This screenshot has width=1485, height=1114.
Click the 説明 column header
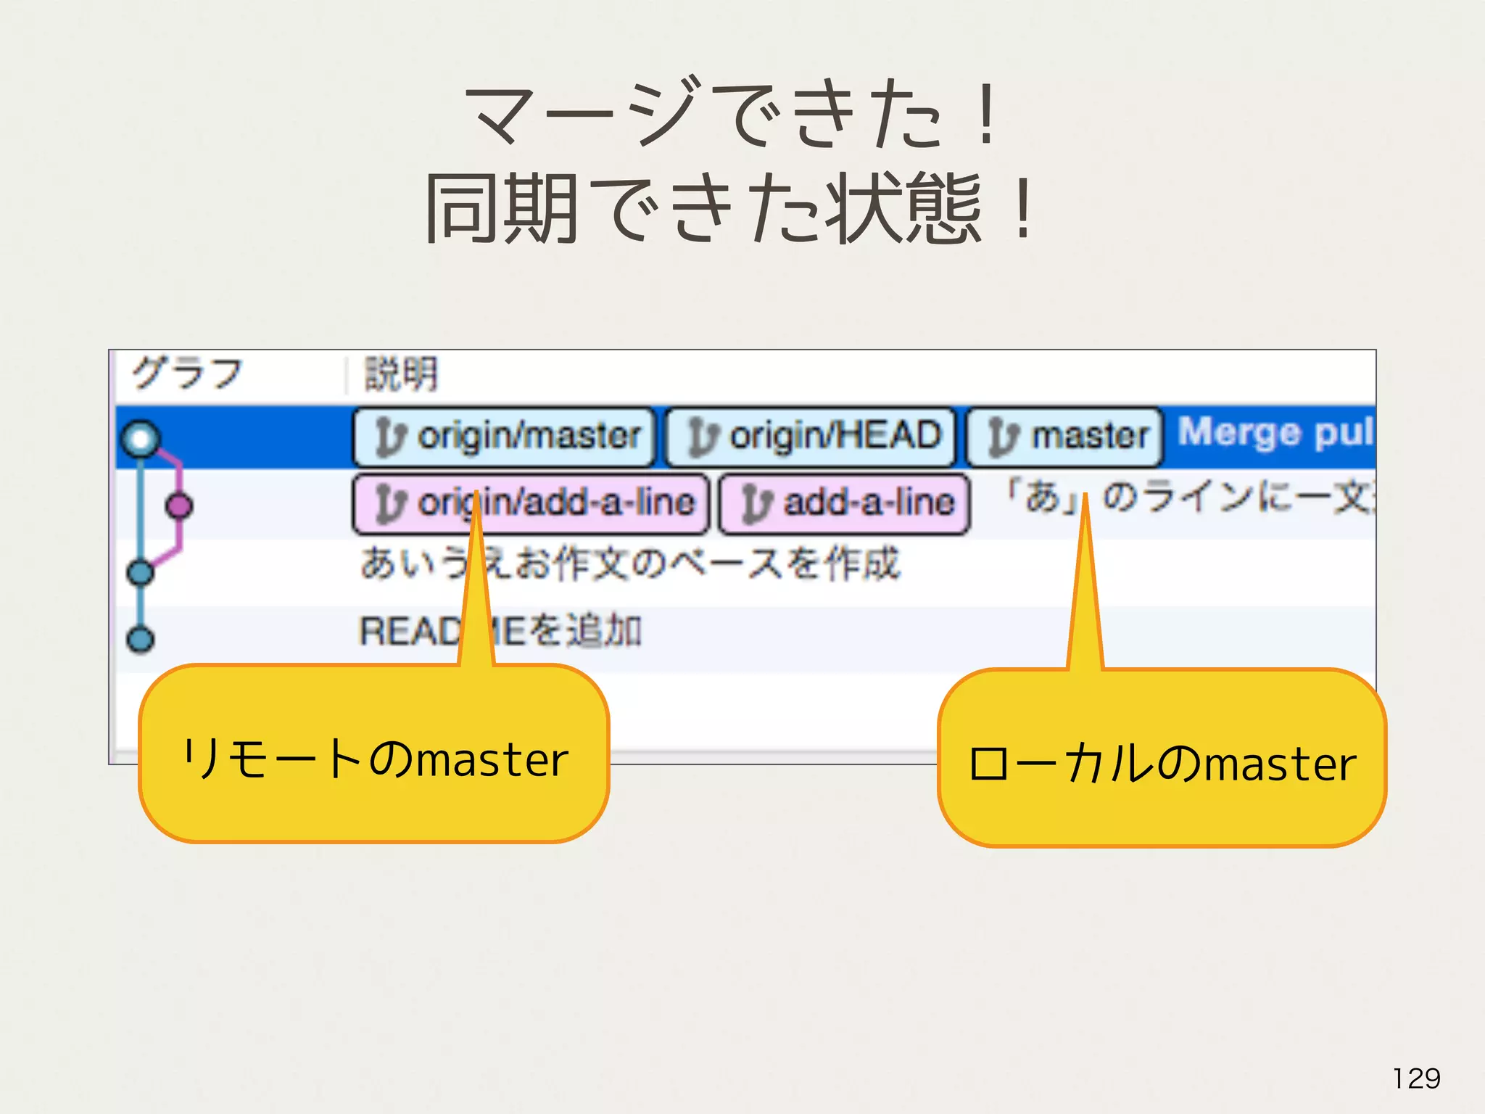401,374
